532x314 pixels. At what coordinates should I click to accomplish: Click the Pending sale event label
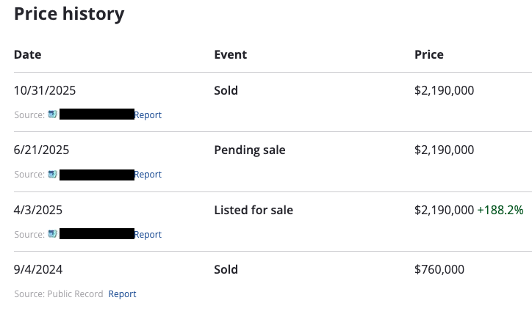pyautogui.click(x=250, y=150)
